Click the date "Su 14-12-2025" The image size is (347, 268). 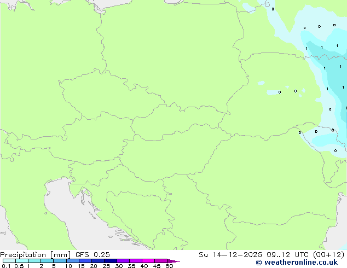(230, 255)
